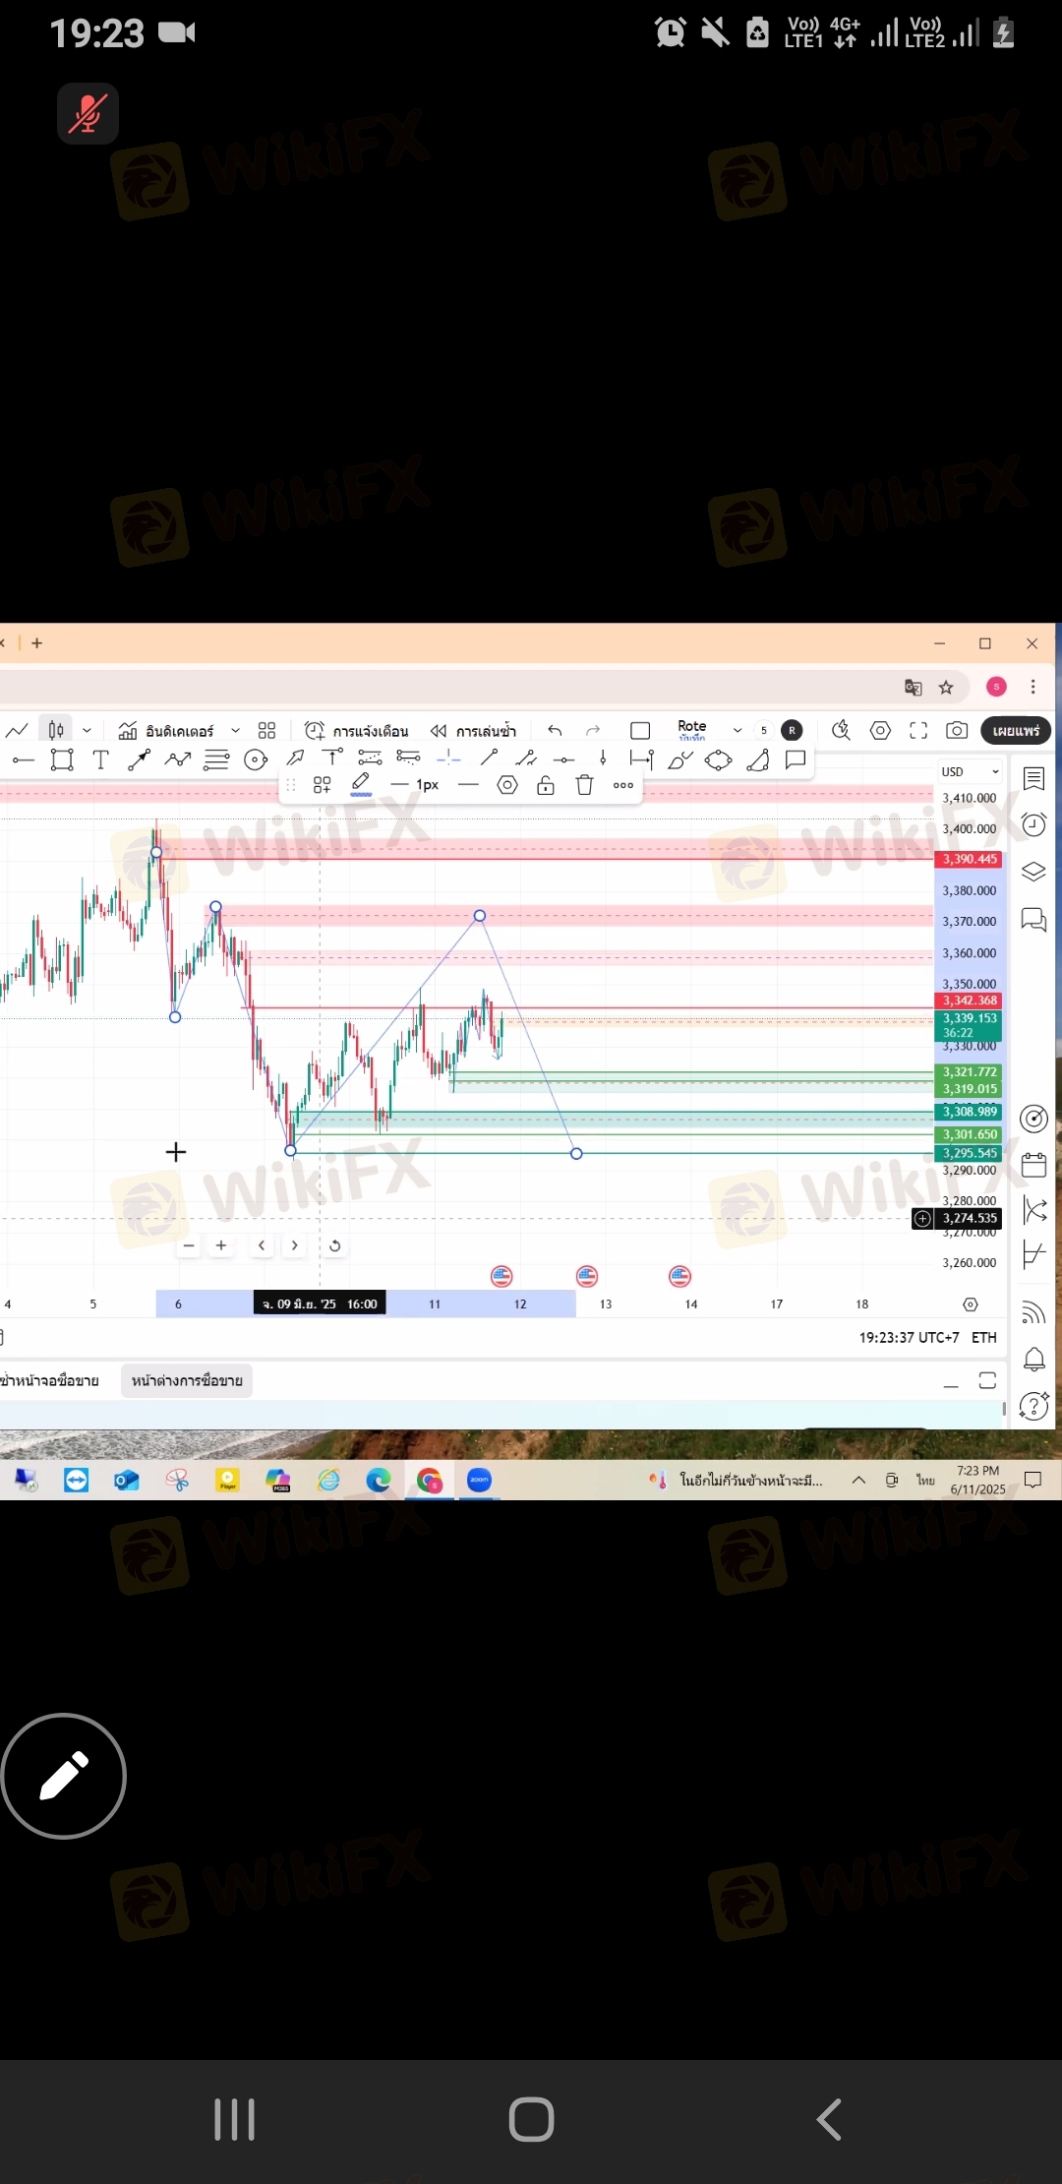Open economic calendar sidebar icon
The image size is (1062, 2184).
tap(1033, 1166)
